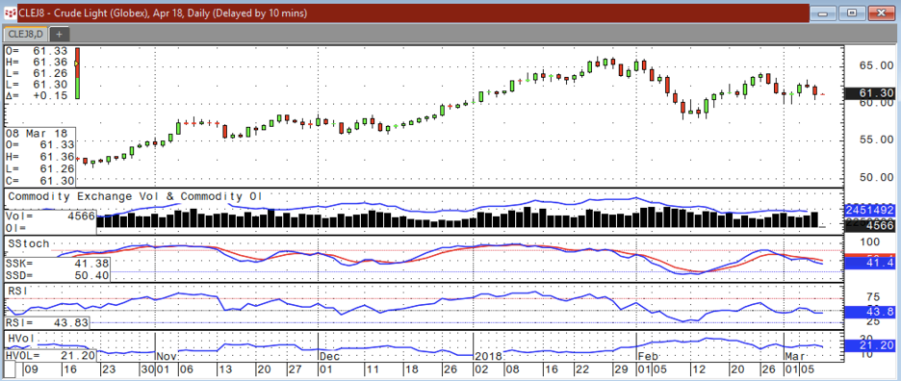The height and width of the screenshot is (381, 901).
Task: Click the Nov month label on time axis
Action: tap(167, 356)
